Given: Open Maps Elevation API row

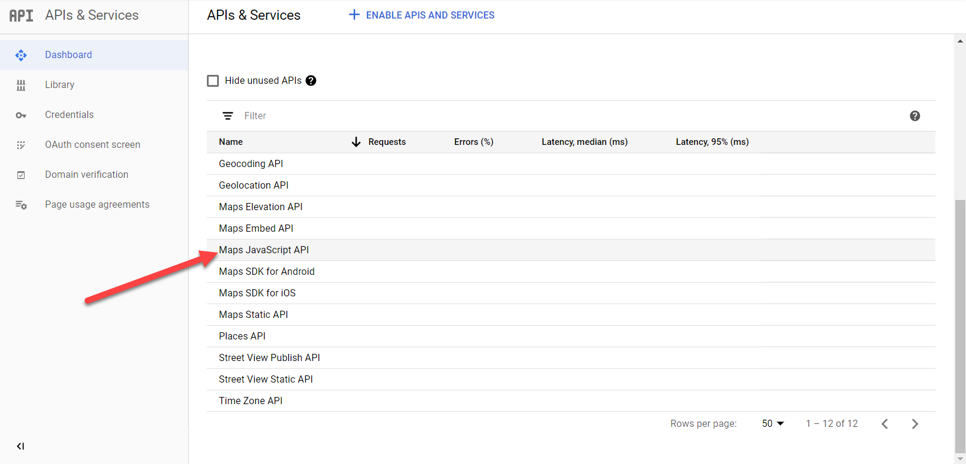Looking at the screenshot, I should click(571, 207).
